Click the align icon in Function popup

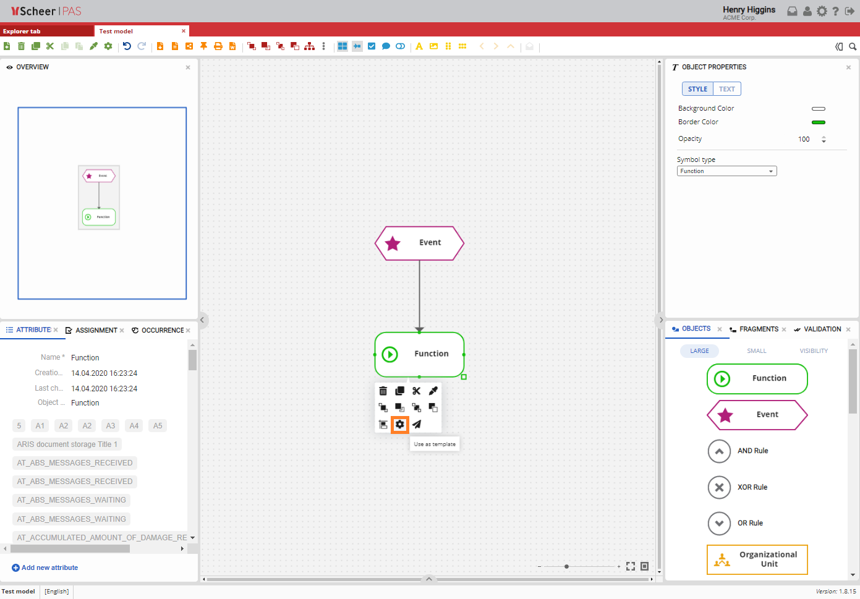(383, 425)
